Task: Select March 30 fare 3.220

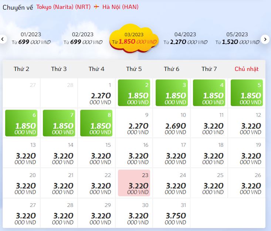Action: point(134,213)
